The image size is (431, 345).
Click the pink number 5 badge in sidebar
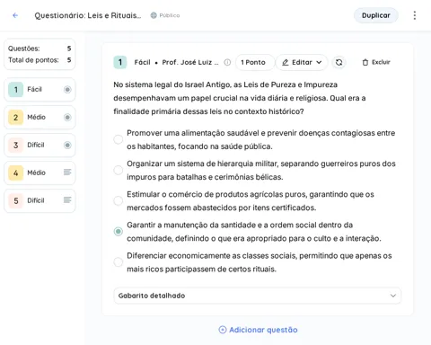click(16, 200)
